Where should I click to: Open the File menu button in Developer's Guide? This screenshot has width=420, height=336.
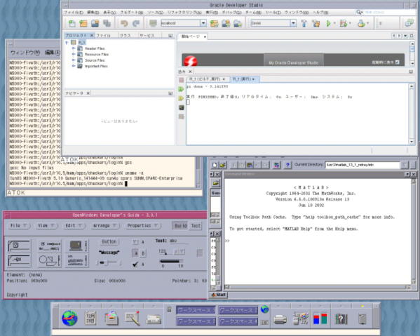19,226
